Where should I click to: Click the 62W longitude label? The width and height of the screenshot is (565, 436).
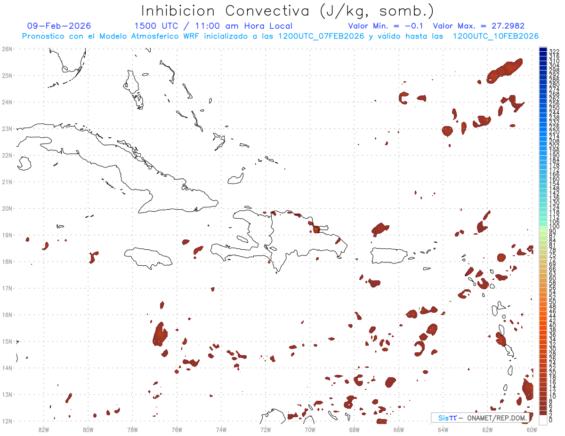pos(487,429)
